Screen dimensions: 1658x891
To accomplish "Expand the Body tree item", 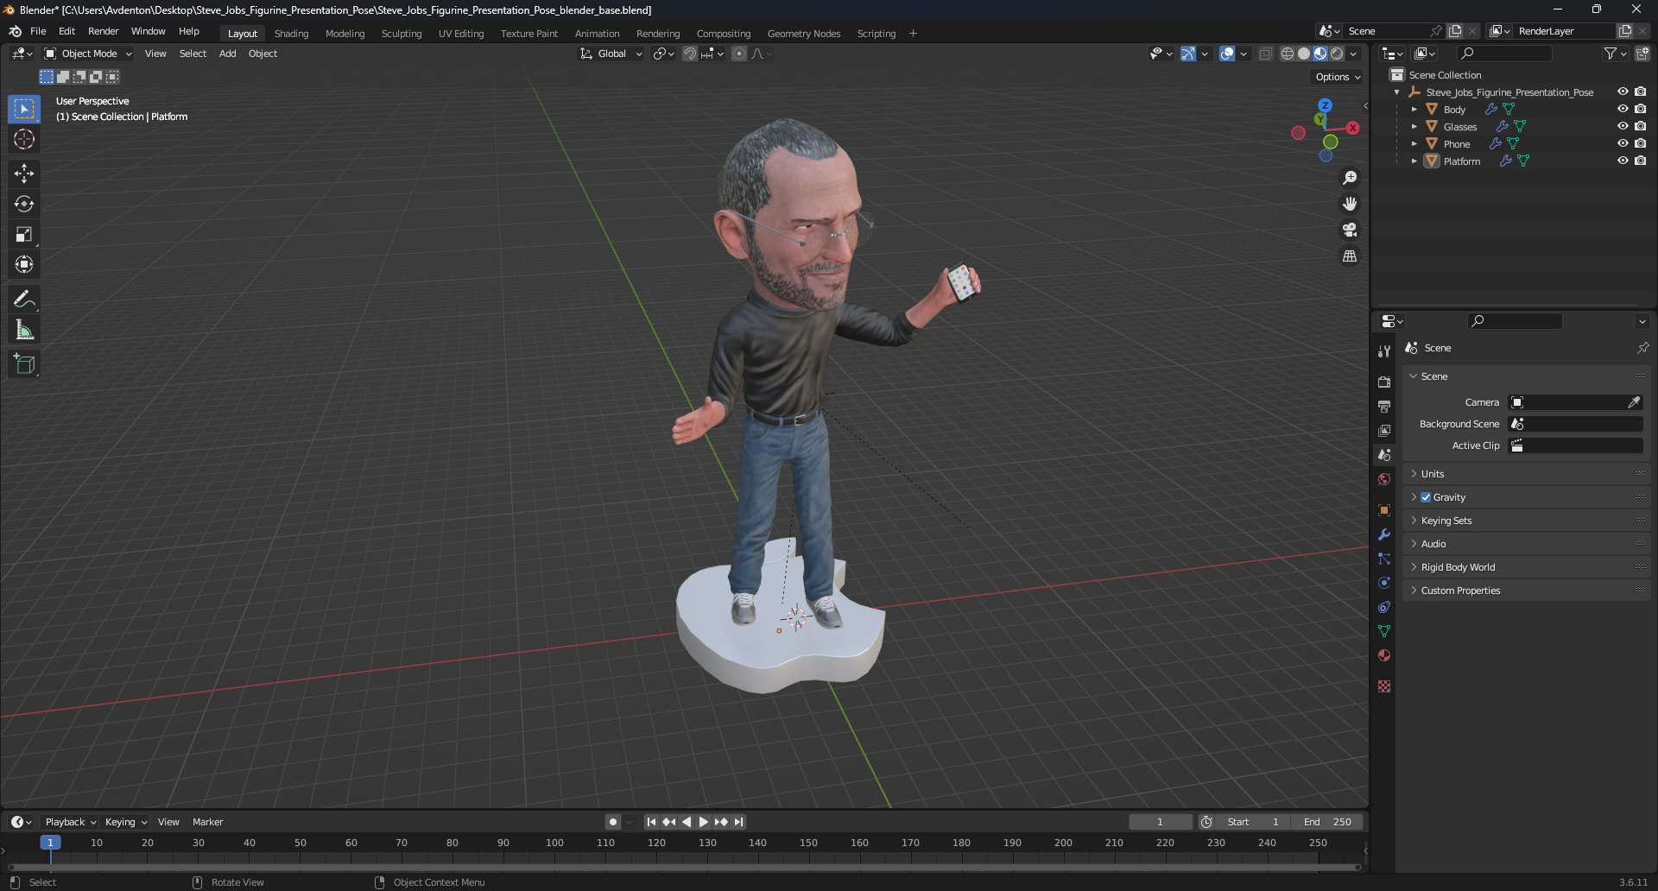I will point(1414,110).
